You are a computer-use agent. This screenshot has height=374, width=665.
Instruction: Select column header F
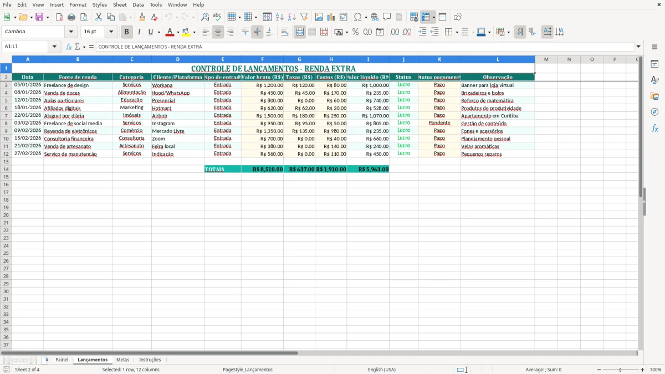pyautogui.click(x=262, y=59)
